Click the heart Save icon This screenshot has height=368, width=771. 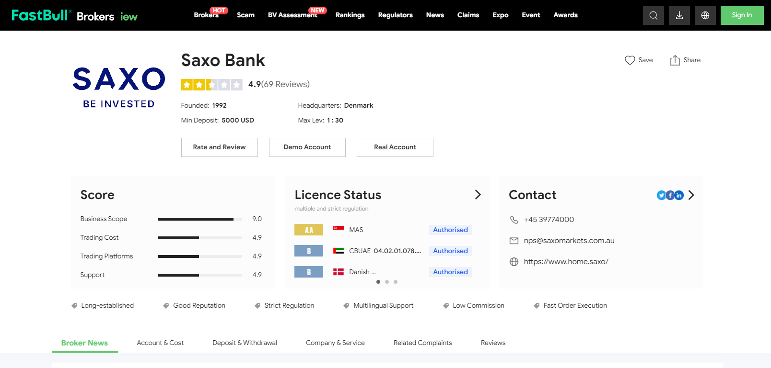[630, 60]
